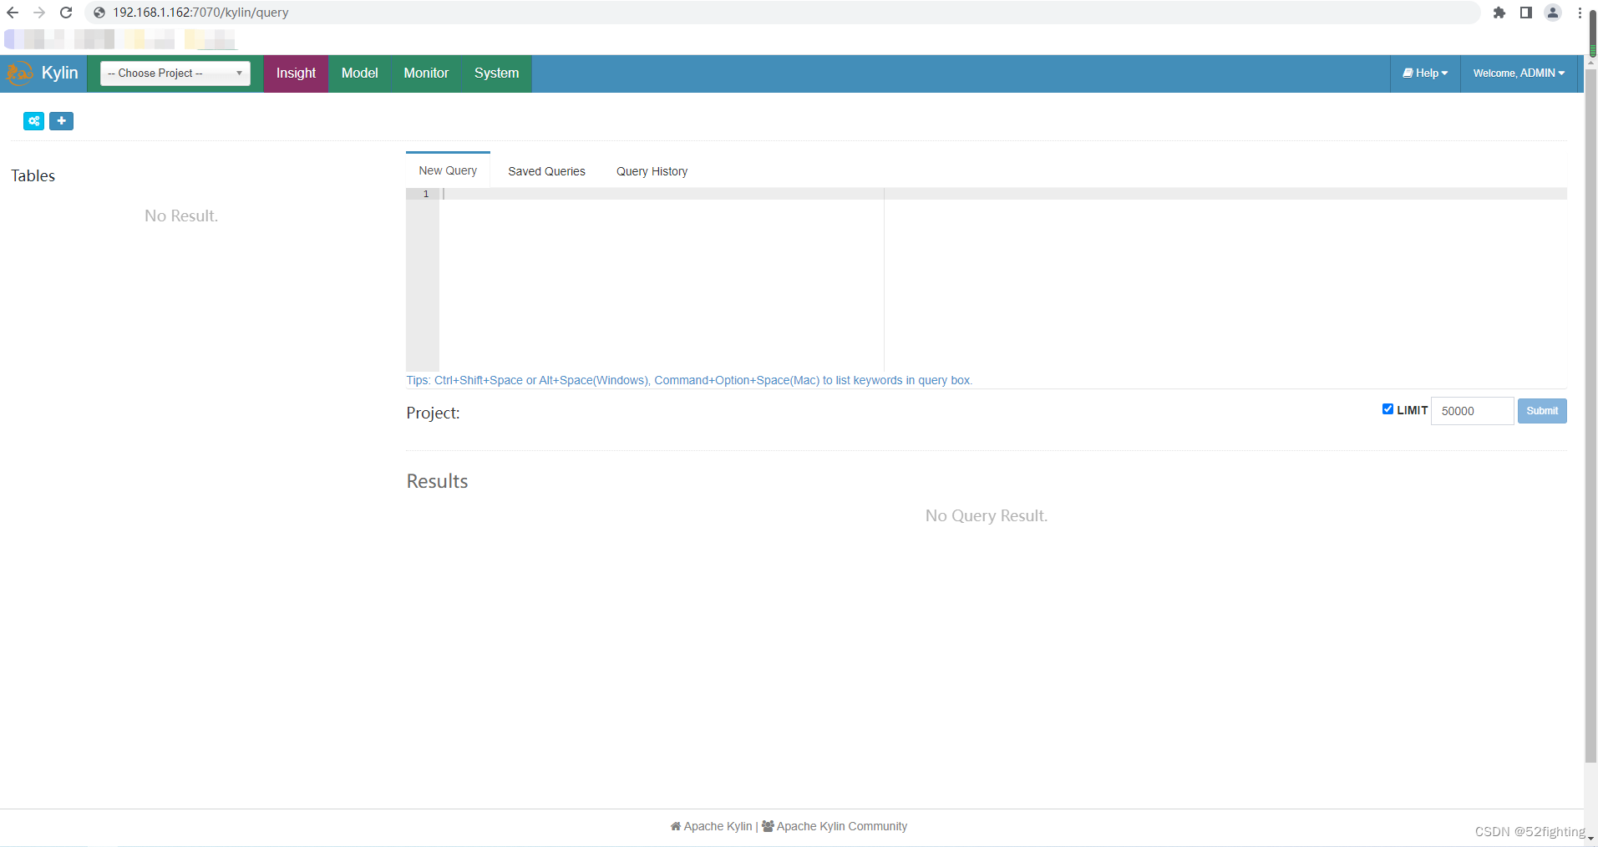Click the add project plus button
1598x847 pixels.
coord(62,121)
